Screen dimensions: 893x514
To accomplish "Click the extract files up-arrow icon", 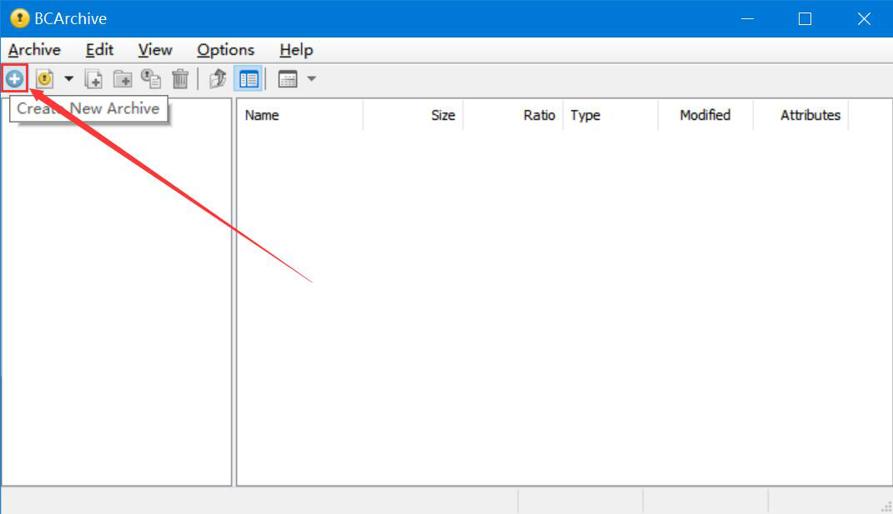I will pos(218,78).
